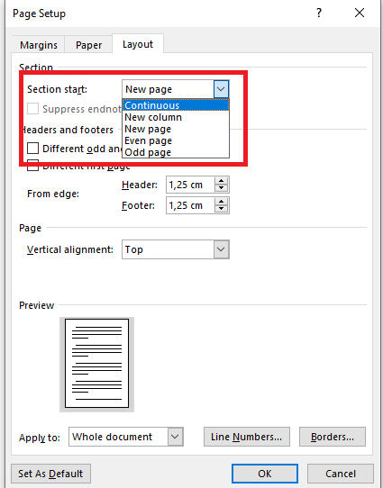The image size is (383, 488).
Task: Choose Continuous from section start list
Action: [x=176, y=105]
